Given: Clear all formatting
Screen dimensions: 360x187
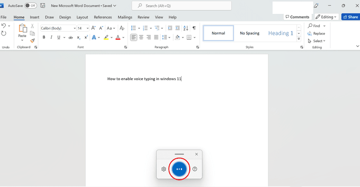Looking at the screenshot, I should tap(122, 28).
